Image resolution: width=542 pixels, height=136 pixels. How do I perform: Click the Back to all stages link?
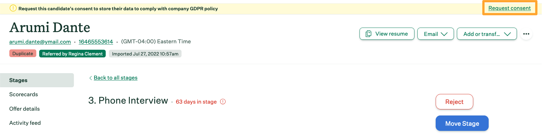click(x=115, y=78)
